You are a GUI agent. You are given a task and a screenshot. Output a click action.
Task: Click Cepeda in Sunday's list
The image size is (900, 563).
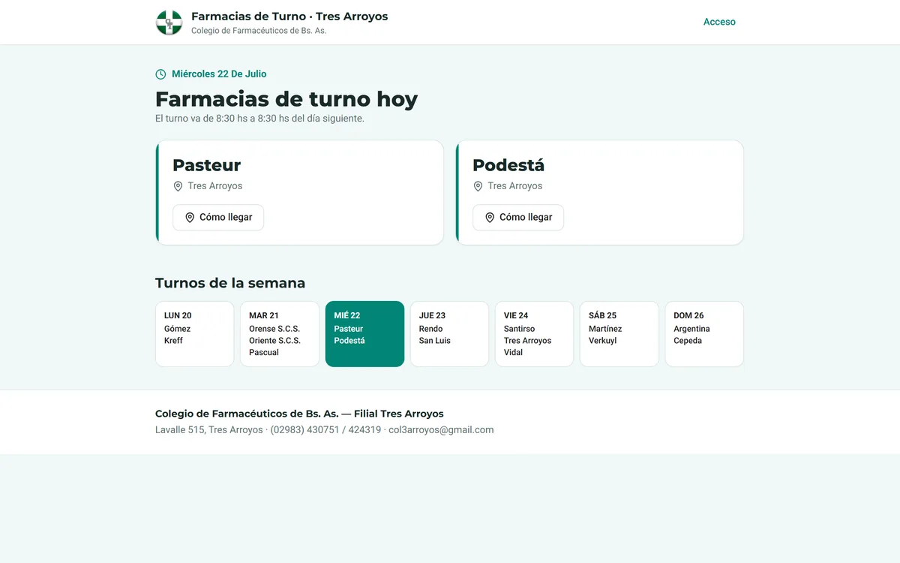click(x=688, y=341)
